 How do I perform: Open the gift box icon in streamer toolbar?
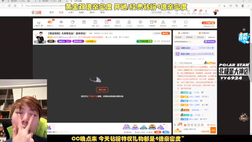[x=84, y=22]
